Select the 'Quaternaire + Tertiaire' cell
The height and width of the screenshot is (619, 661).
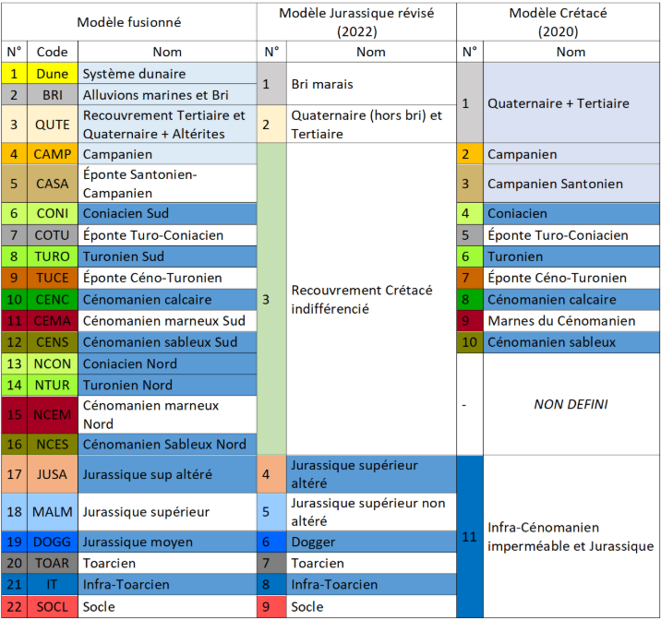point(571,103)
